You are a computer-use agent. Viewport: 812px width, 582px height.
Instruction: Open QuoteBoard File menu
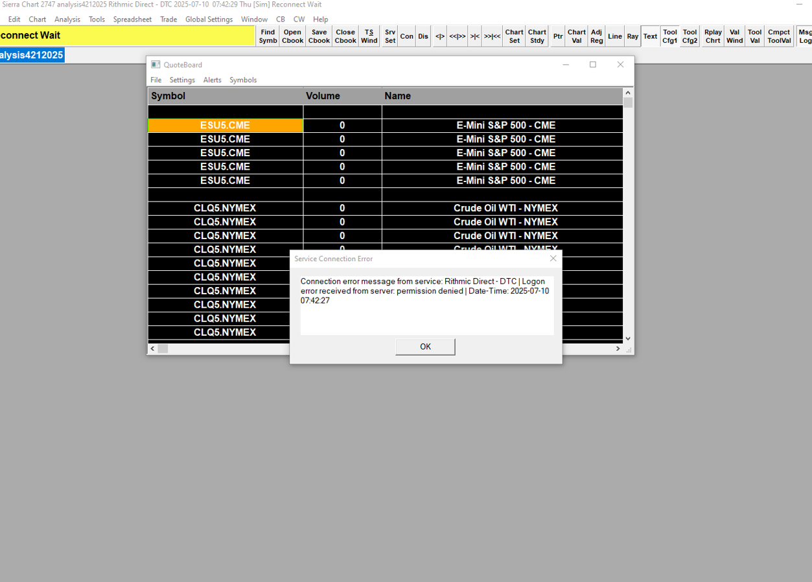156,80
